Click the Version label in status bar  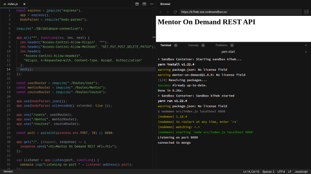click(x=8, y=172)
